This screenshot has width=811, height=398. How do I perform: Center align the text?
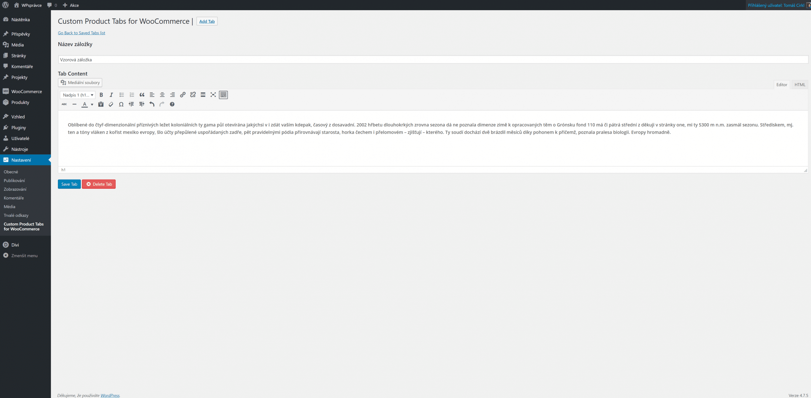[162, 95]
